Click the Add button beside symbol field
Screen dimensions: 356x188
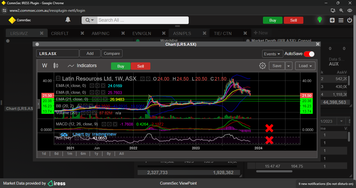tap(90, 53)
